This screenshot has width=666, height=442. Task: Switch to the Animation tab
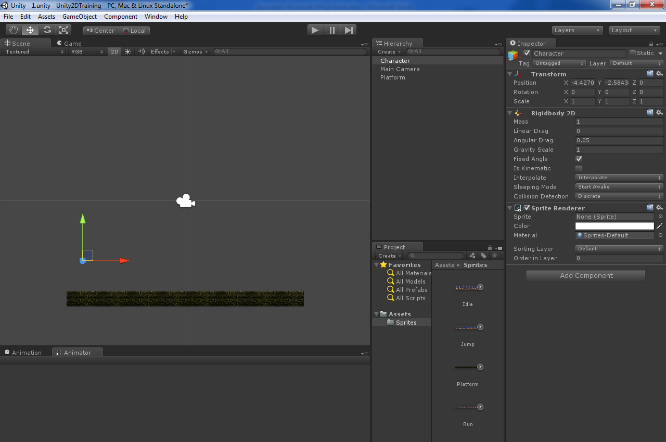[x=23, y=353]
